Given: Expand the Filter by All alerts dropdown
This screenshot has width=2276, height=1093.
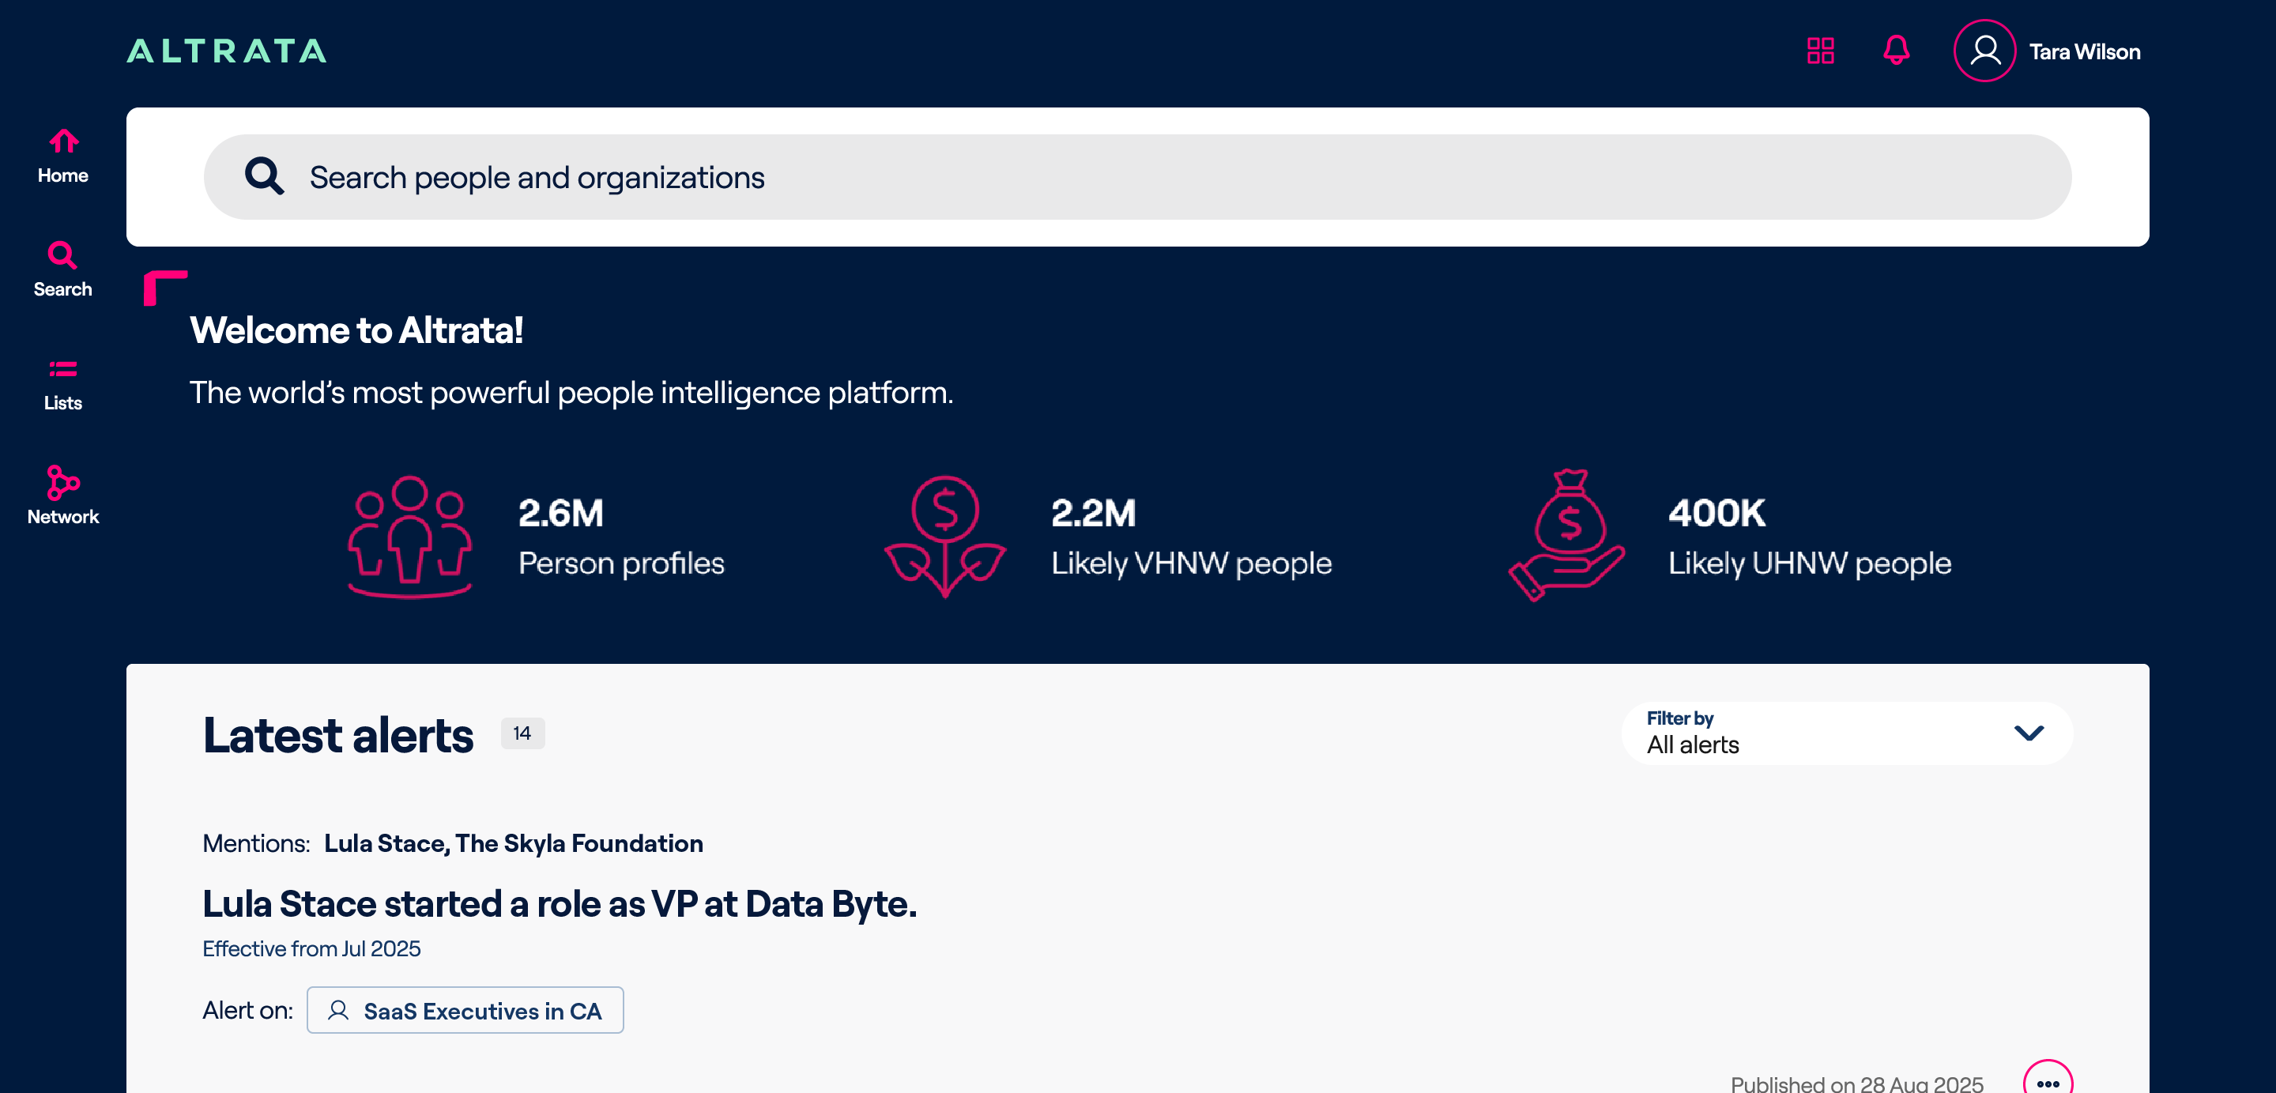Looking at the screenshot, I should [x=1847, y=733].
